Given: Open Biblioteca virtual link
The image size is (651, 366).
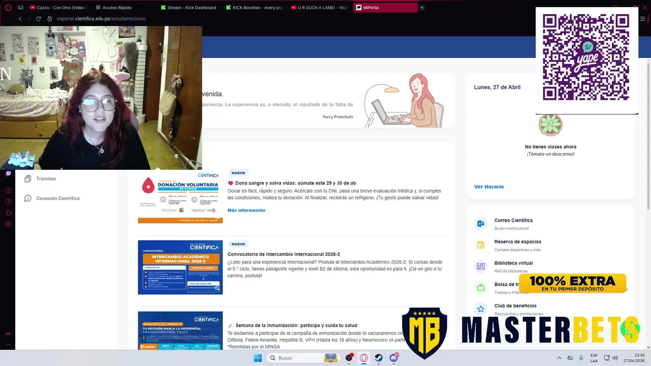Looking at the screenshot, I should tap(513, 263).
